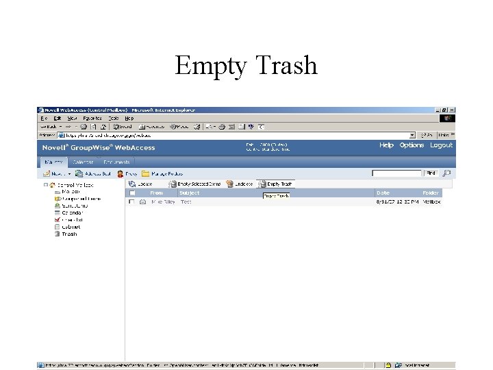Click the New mail compose icon
Image resolution: width=493 pixels, height=370 pixels.
click(x=47, y=173)
